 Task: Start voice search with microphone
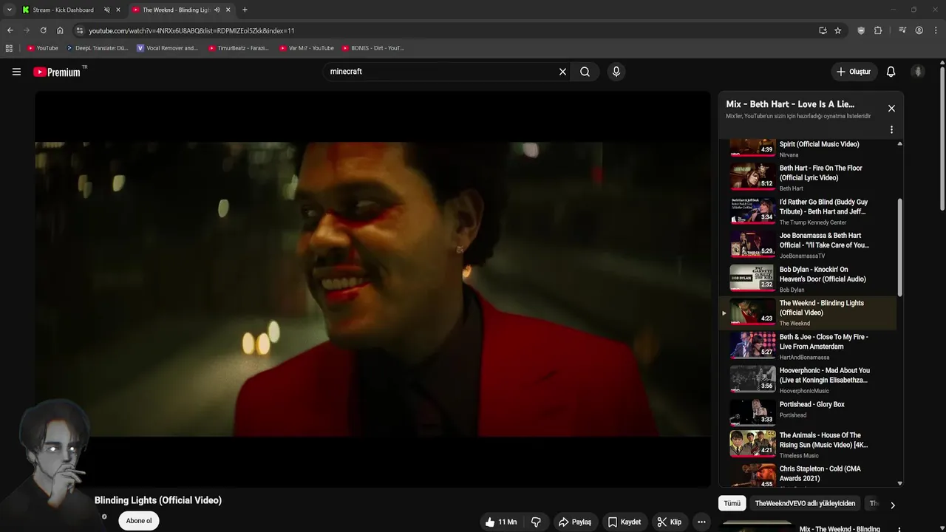(616, 72)
